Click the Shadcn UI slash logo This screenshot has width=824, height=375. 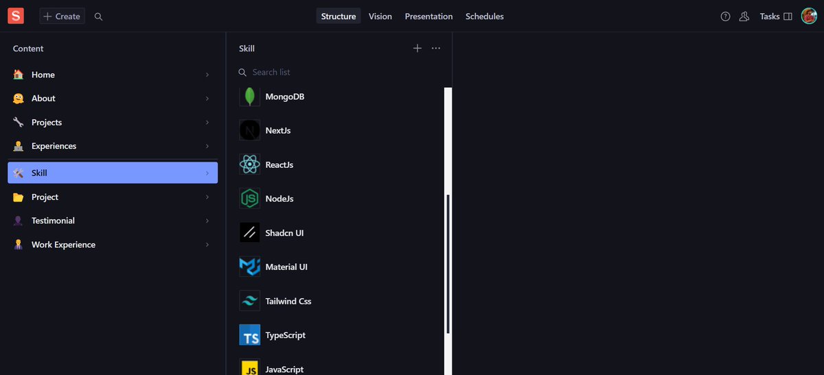[250, 232]
